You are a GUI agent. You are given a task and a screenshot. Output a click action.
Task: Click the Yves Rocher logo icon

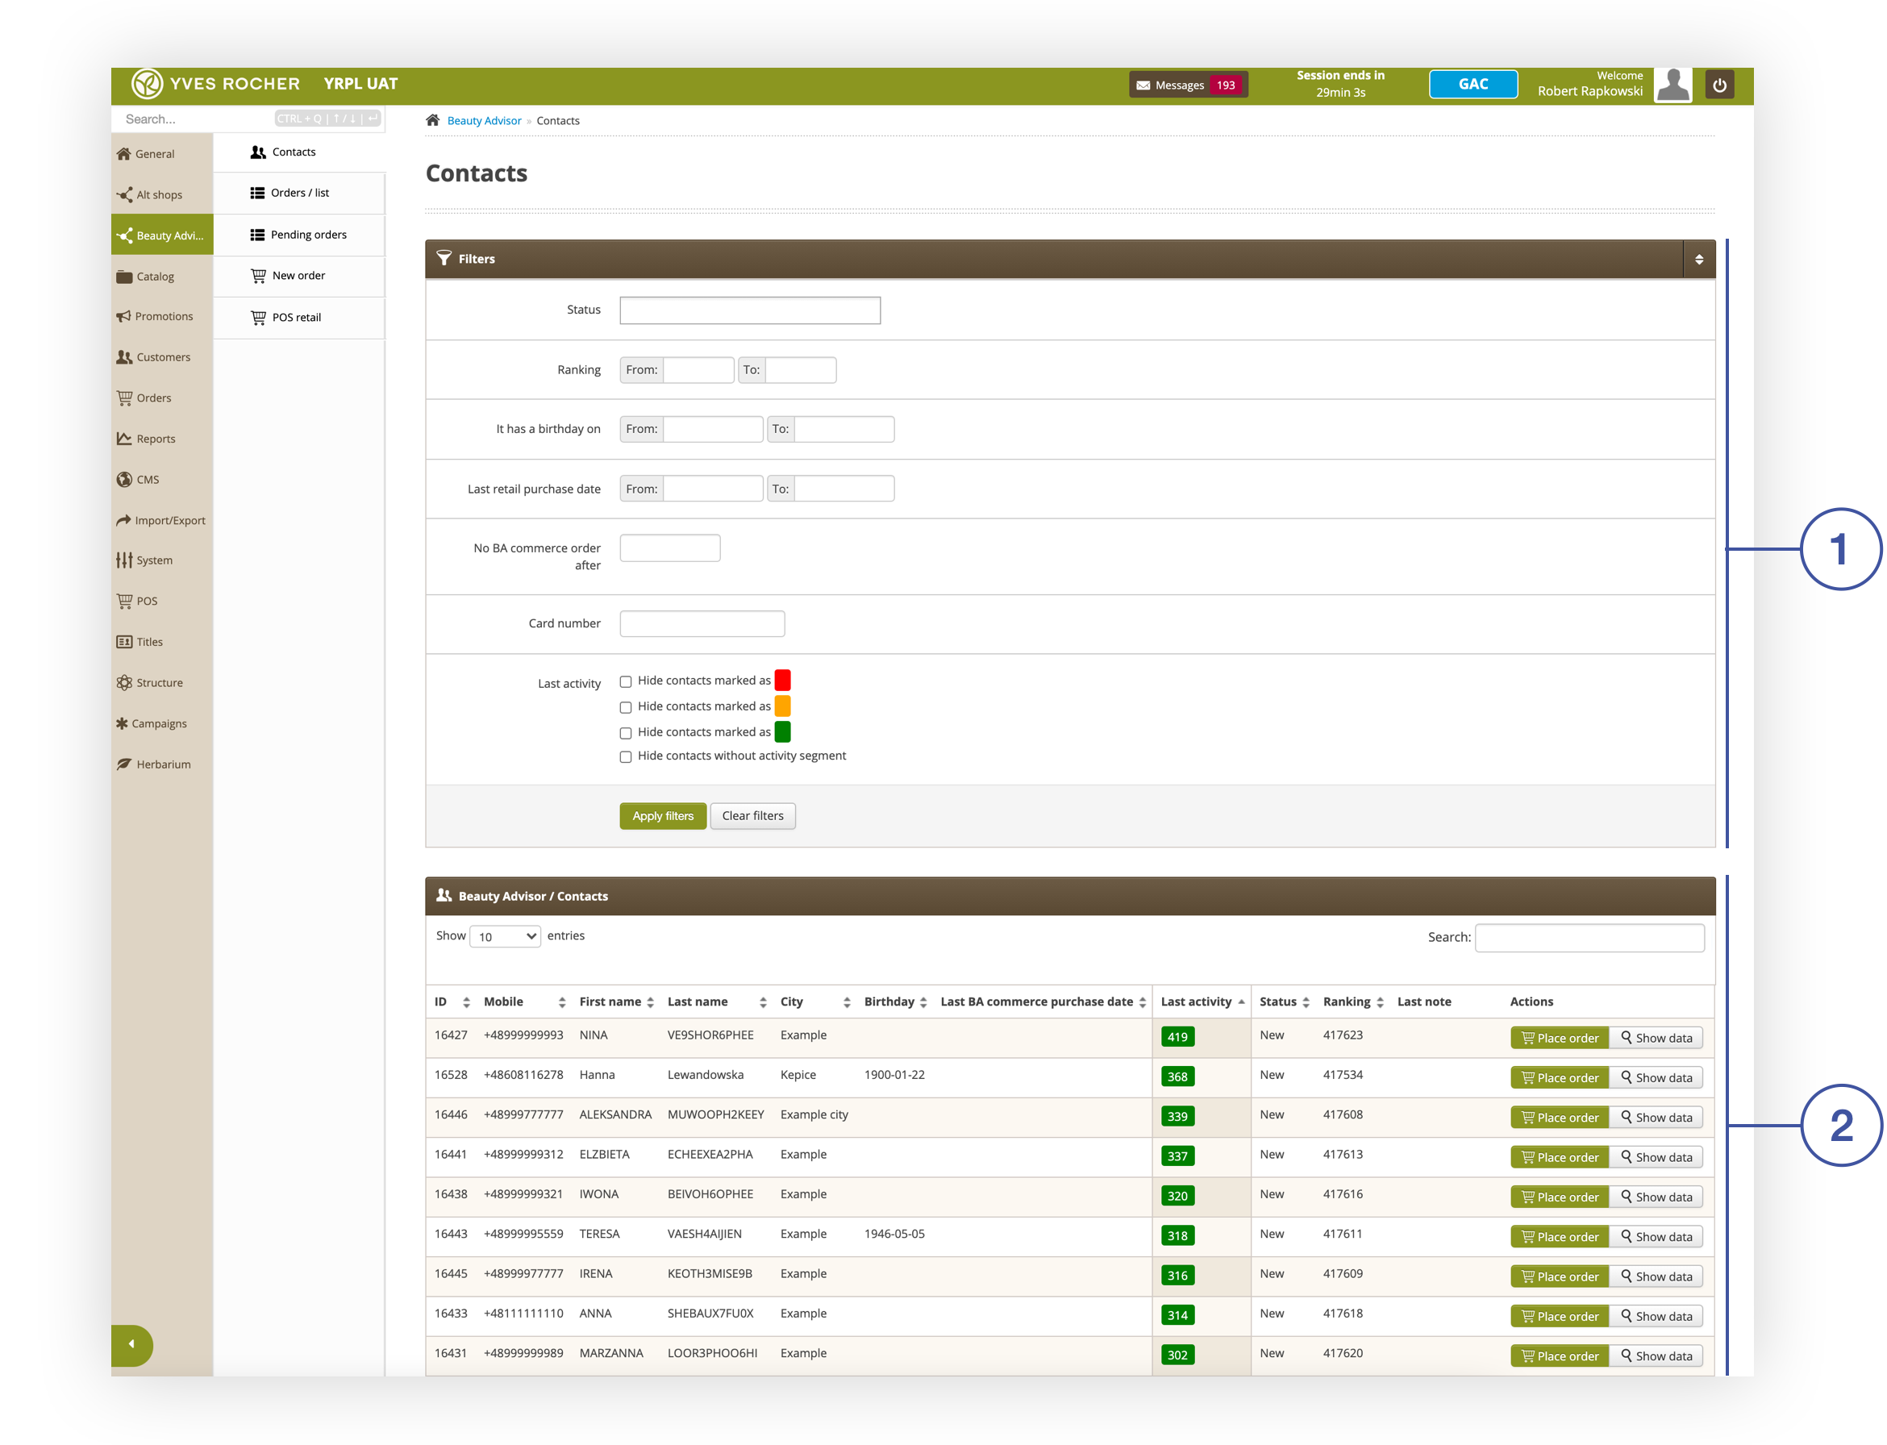tap(146, 83)
